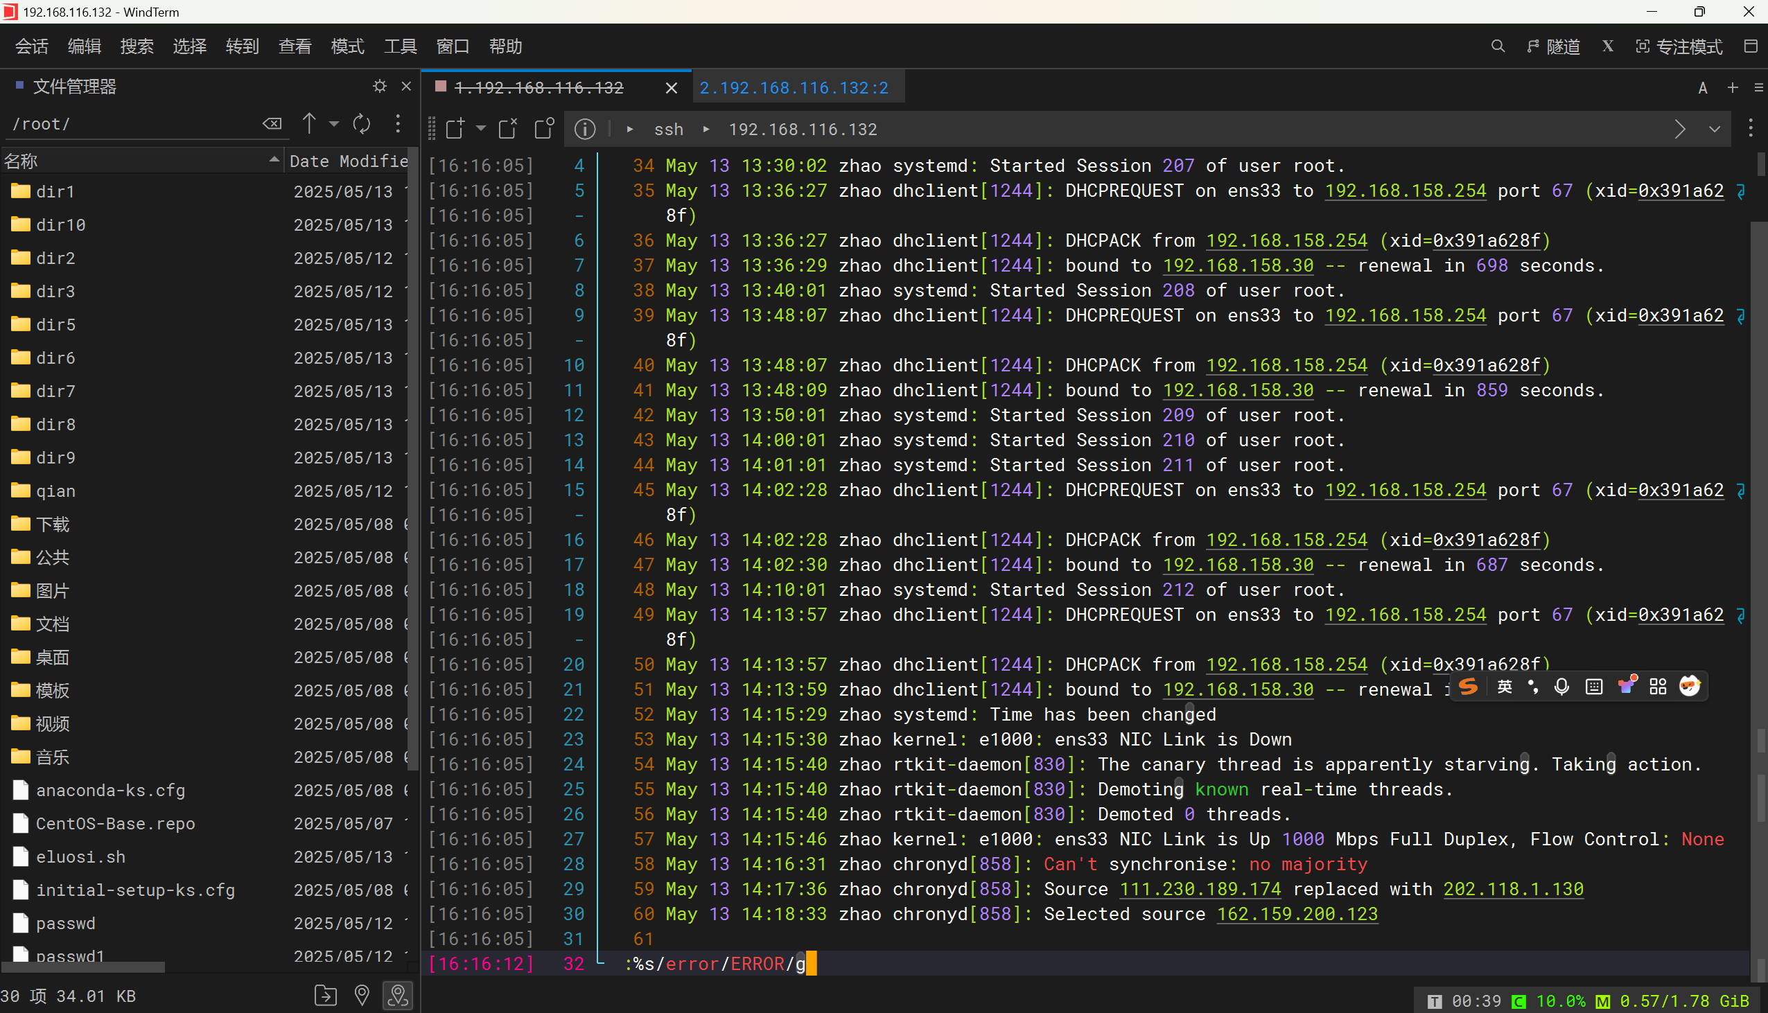Open dropdown arrow beside parent directory arrow
This screenshot has width=1768, height=1013.
(x=334, y=124)
